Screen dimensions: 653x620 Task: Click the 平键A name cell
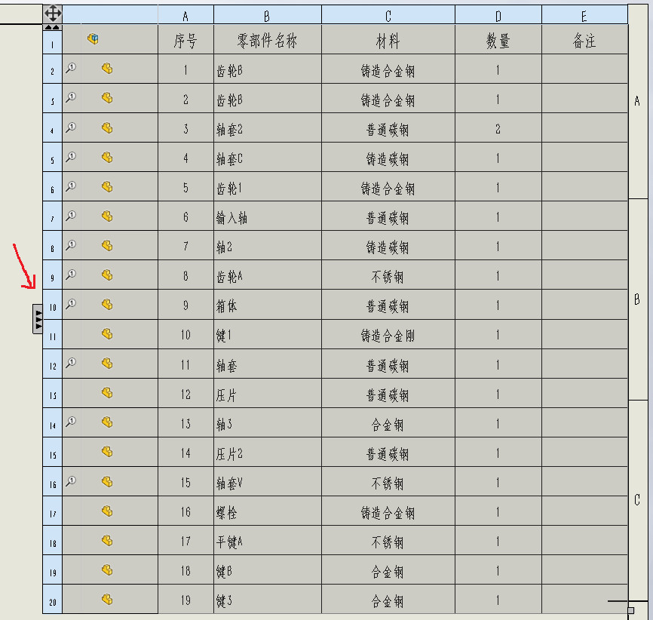(x=268, y=540)
